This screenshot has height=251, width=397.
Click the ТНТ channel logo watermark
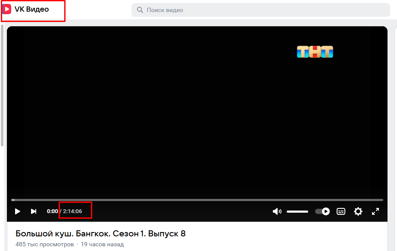click(x=315, y=52)
